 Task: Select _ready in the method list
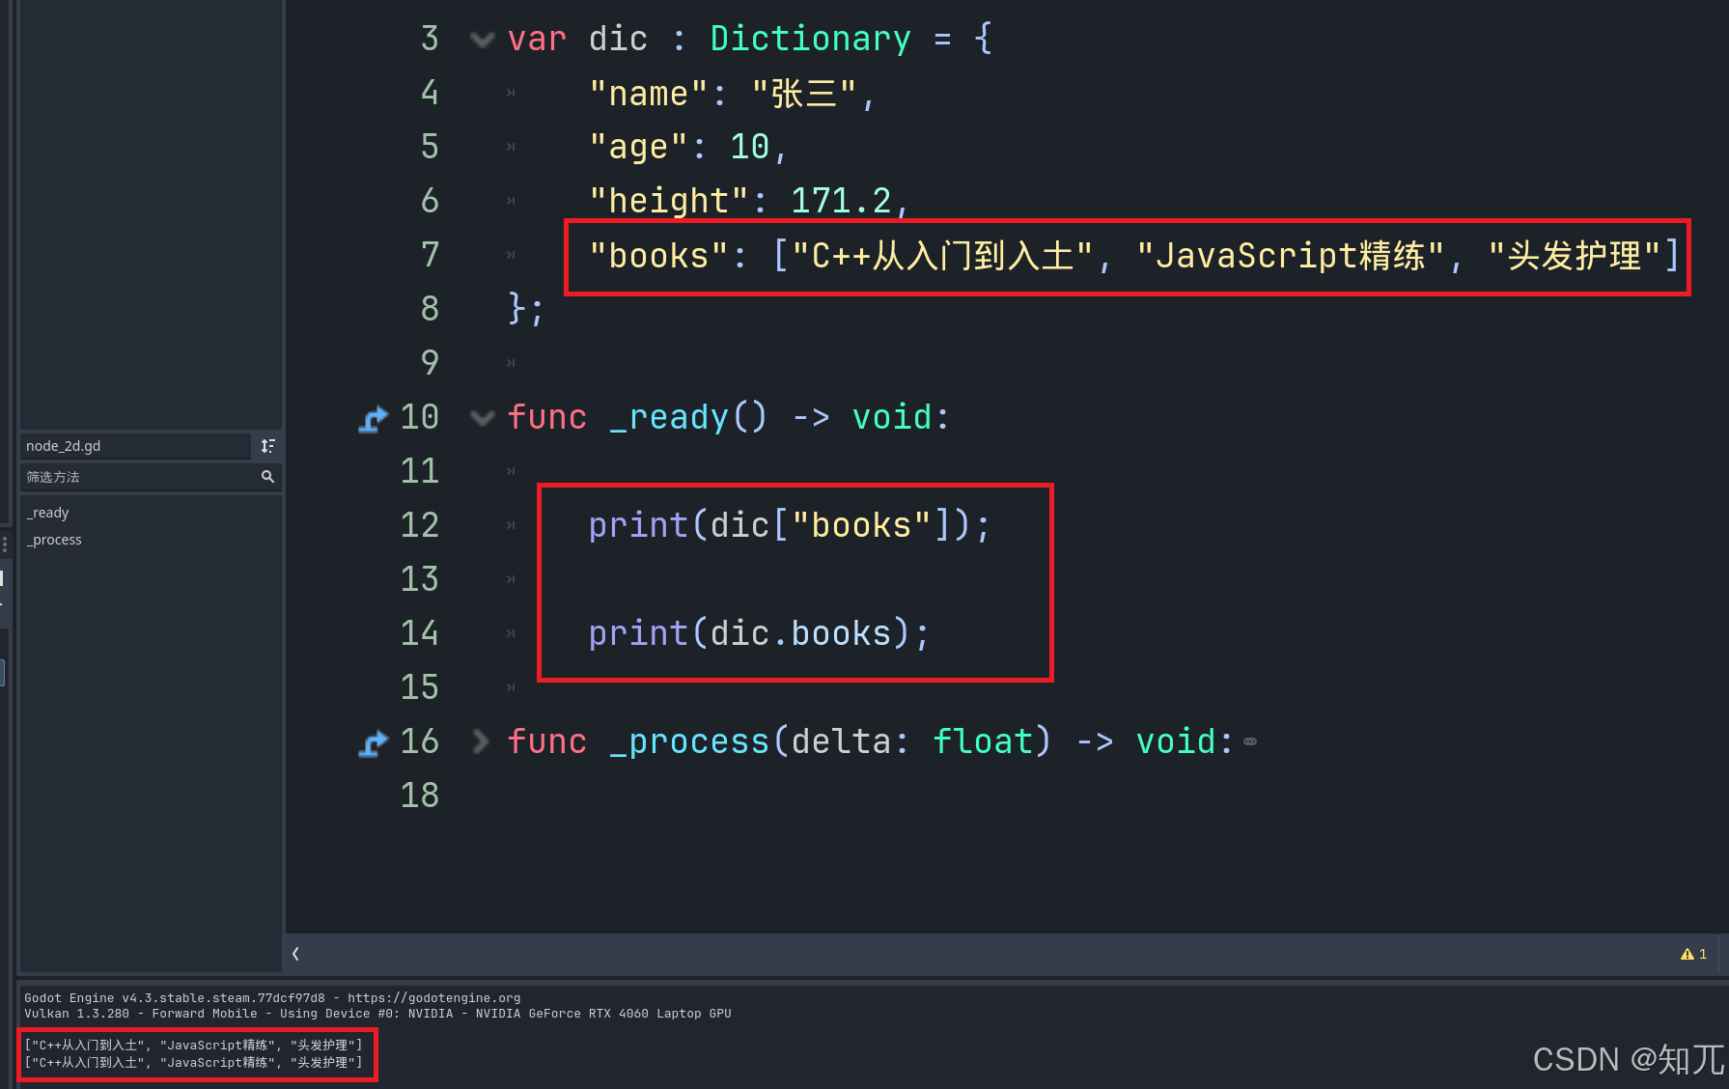pyautogui.click(x=47, y=512)
